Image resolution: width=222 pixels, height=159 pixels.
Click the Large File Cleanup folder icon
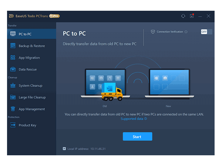coord(13,97)
